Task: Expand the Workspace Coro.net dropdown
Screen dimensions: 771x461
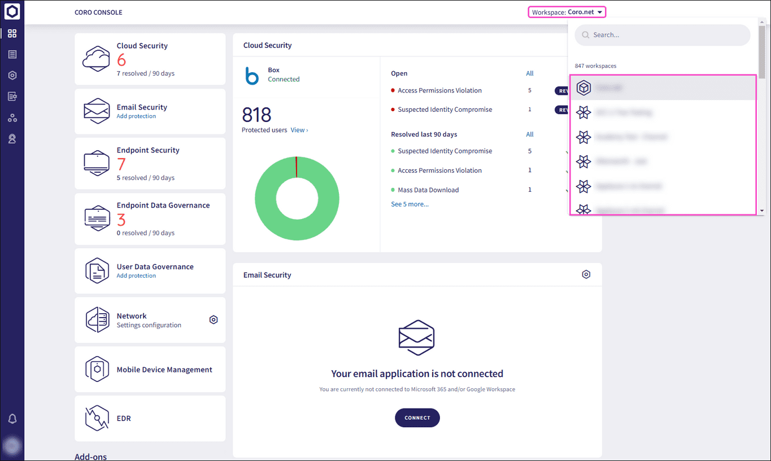Action: (568, 12)
